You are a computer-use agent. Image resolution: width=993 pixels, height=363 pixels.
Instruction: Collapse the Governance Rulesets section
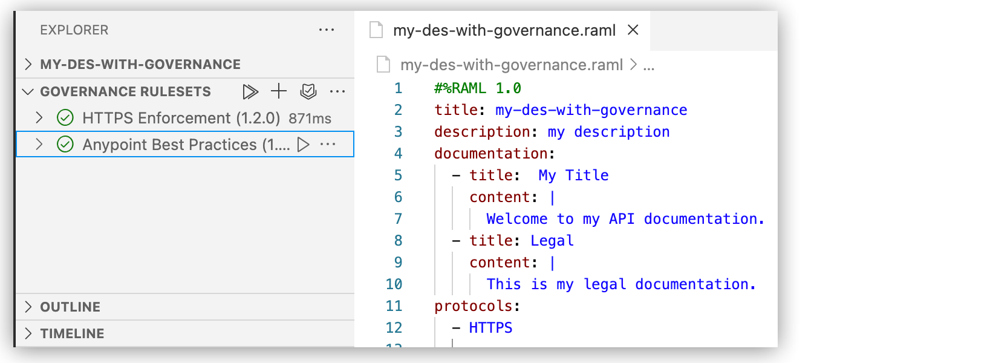point(28,92)
